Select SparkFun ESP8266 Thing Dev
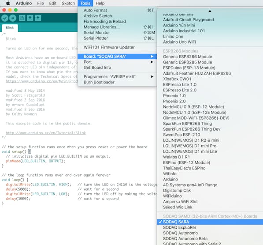 point(210,129)
